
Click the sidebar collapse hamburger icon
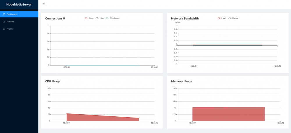point(43,4)
